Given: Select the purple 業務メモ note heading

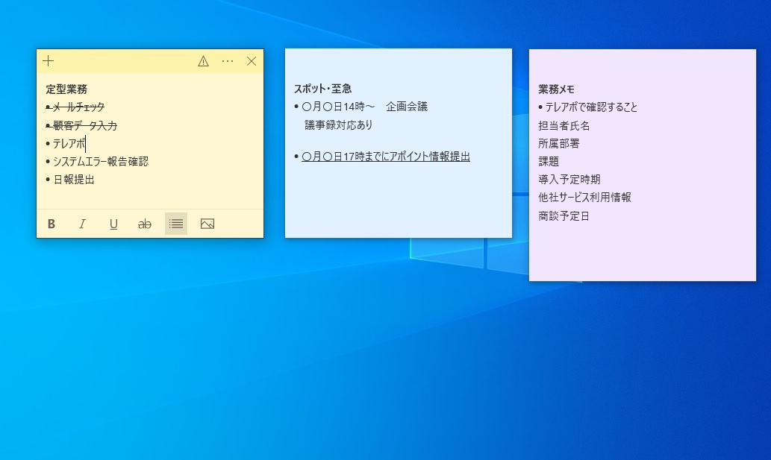Looking at the screenshot, I should point(556,89).
